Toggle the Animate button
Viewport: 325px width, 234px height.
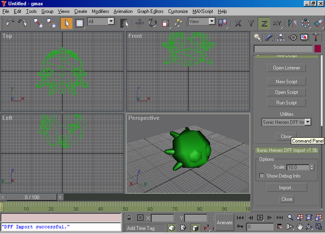tap(224, 222)
